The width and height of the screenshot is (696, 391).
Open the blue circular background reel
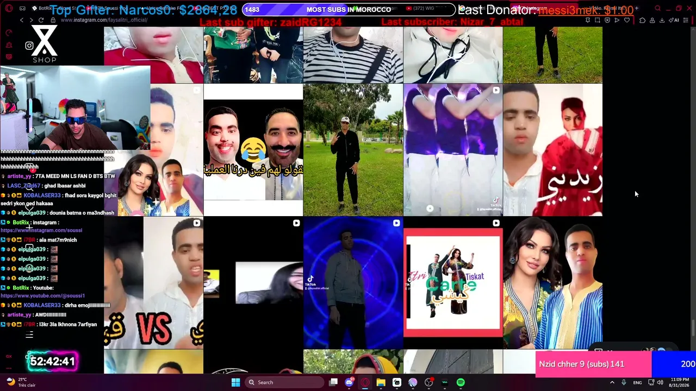tap(353, 282)
